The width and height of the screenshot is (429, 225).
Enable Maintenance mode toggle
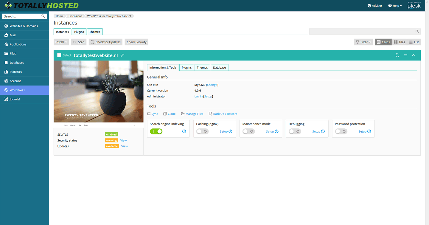[x=249, y=131]
